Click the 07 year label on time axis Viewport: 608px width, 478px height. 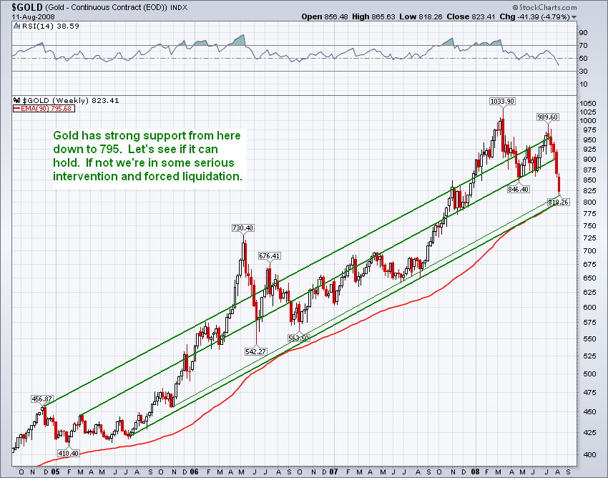click(334, 472)
